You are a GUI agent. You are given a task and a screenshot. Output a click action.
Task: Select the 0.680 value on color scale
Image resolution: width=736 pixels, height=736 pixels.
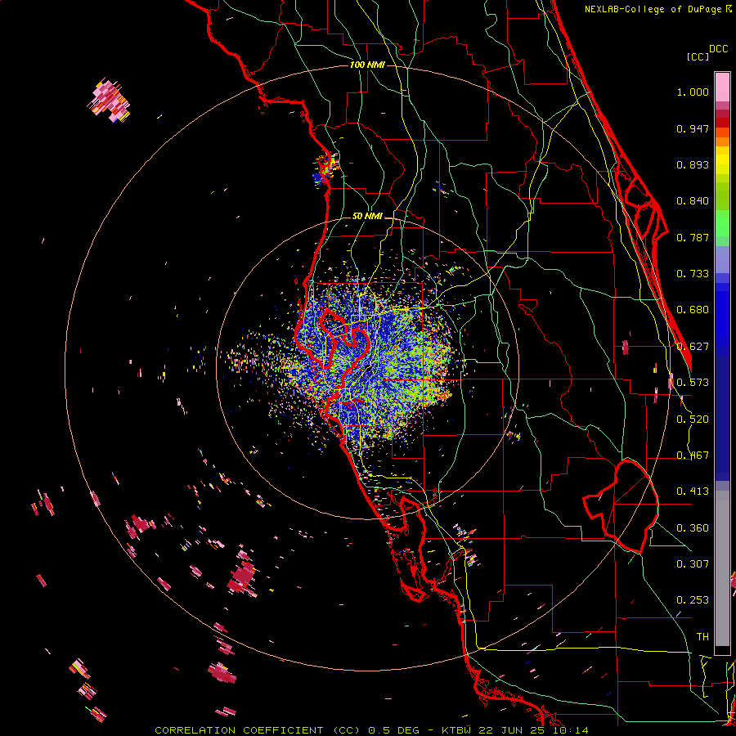pyautogui.click(x=693, y=310)
